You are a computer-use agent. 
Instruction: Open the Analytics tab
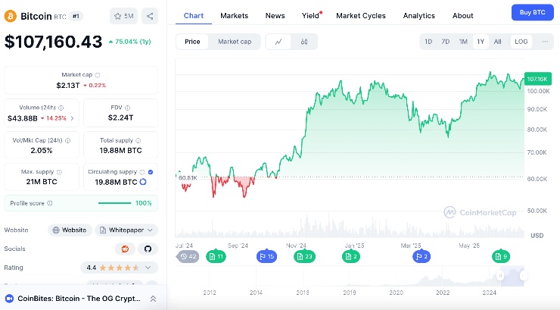click(x=419, y=16)
